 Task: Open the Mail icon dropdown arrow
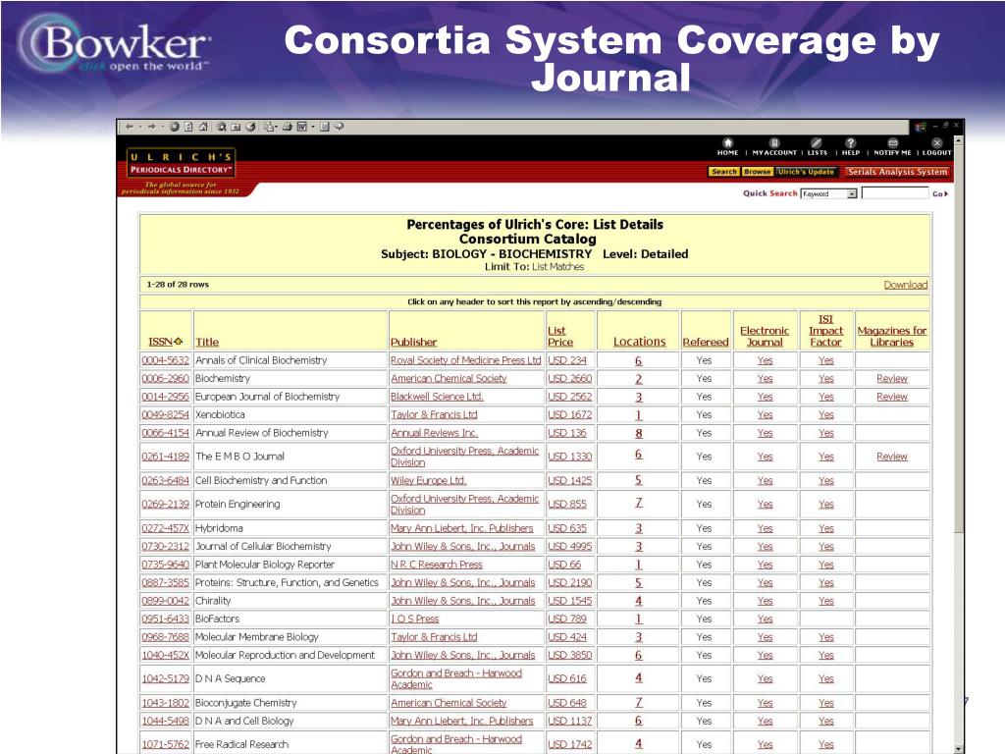tap(276, 127)
